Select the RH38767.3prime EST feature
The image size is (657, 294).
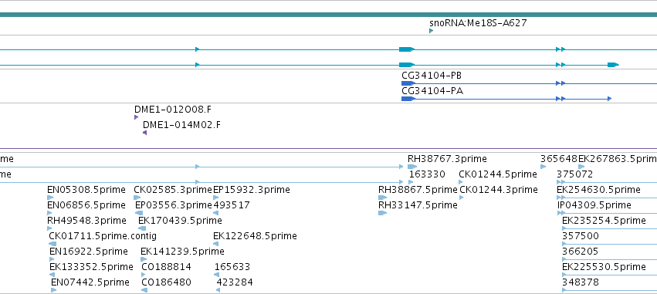[x=412, y=167]
